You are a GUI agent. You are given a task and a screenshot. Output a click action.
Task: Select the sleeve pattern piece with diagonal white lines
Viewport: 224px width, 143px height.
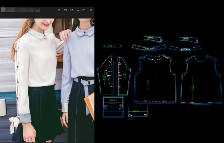(x=105, y=75)
